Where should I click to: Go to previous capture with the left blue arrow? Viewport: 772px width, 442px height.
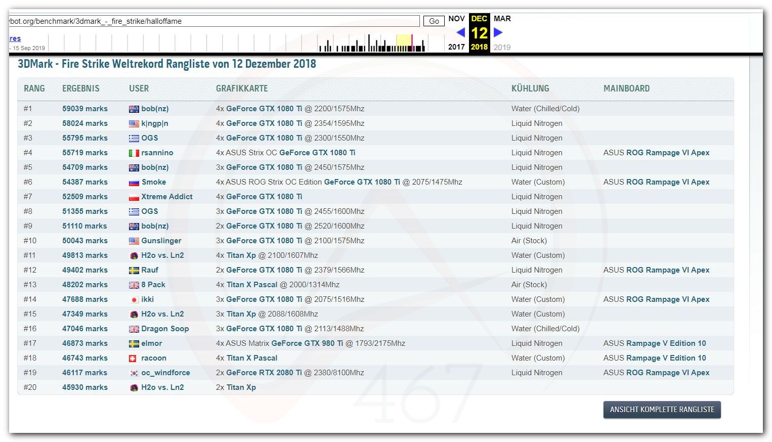(460, 32)
